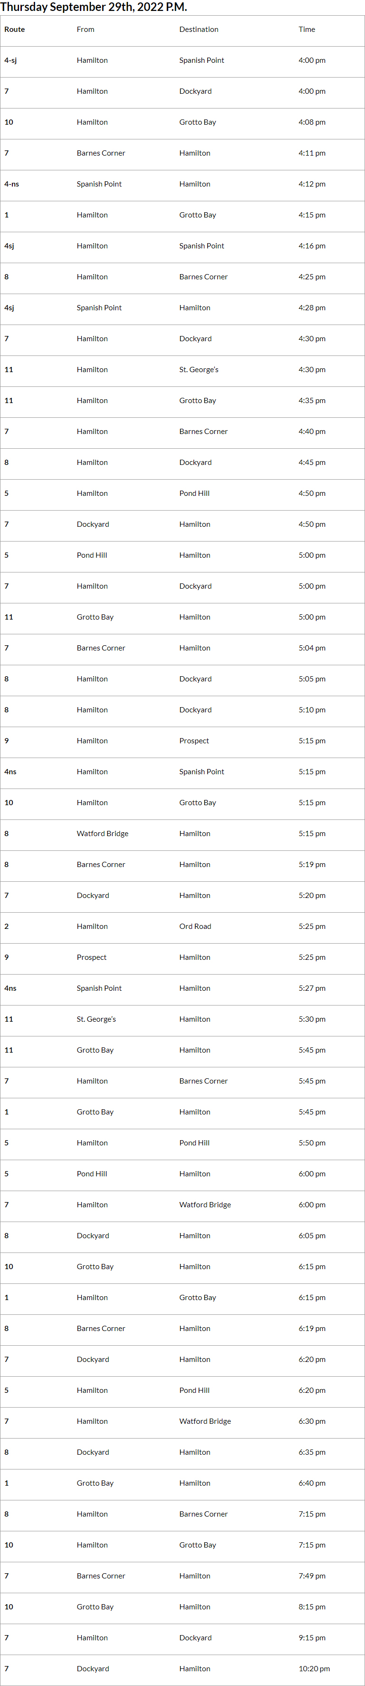
Task: Click St. George's destination at 4:30 pm
Action: [199, 370]
